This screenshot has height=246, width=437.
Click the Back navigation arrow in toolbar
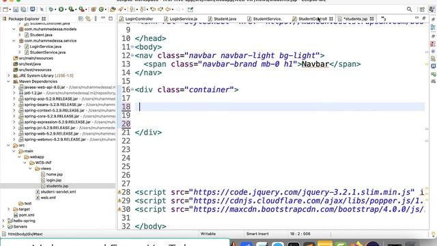click(168, 9)
